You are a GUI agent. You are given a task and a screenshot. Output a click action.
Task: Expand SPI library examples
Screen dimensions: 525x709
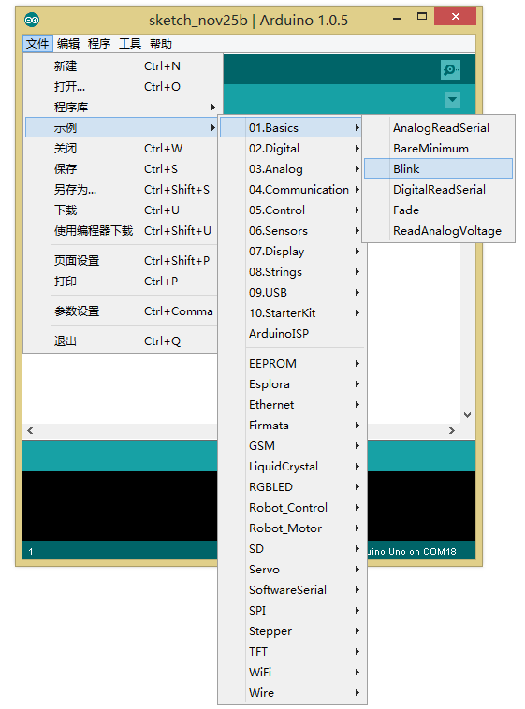pos(291,611)
